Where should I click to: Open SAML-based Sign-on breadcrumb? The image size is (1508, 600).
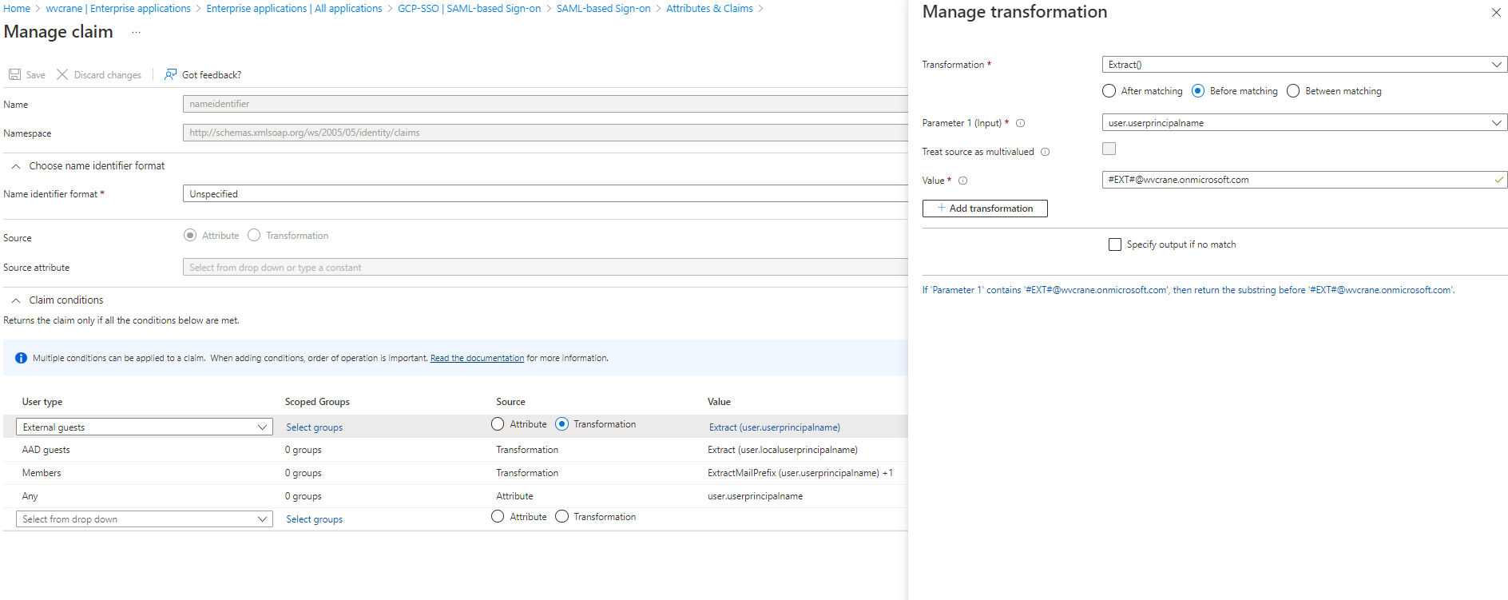pos(603,8)
